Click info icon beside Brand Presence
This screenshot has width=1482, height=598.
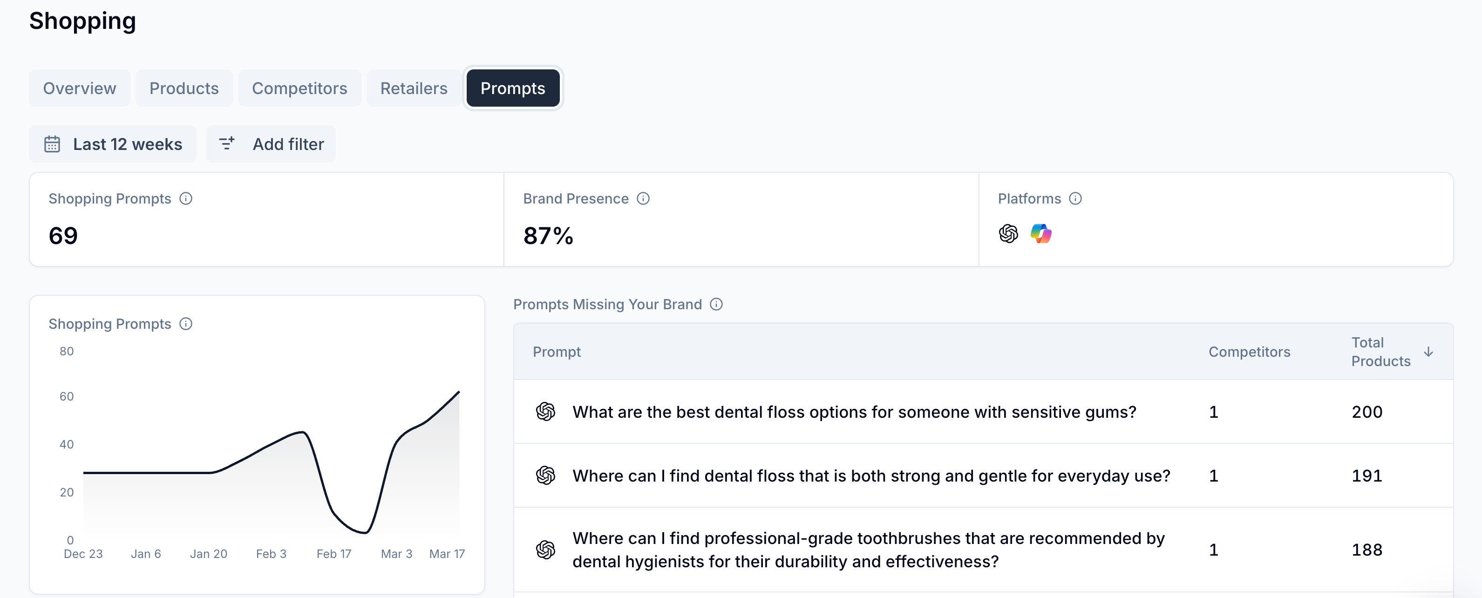point(643,198)
